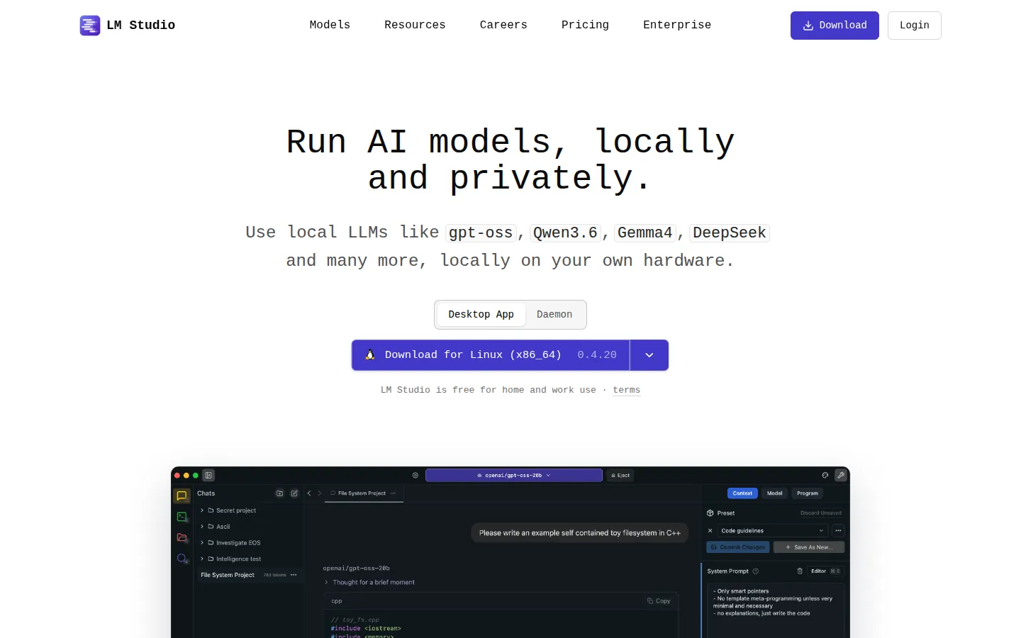Image resolution: width=1021 pixels, height=638 pixels.
Task: Click Discard Unsaved
Action: pyautogui.click(x=821, y=513)
